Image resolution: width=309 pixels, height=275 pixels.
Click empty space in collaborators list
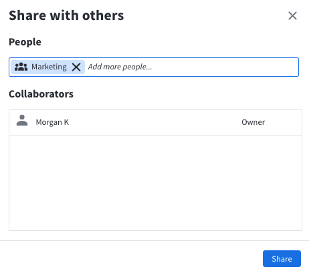[155, 183]
